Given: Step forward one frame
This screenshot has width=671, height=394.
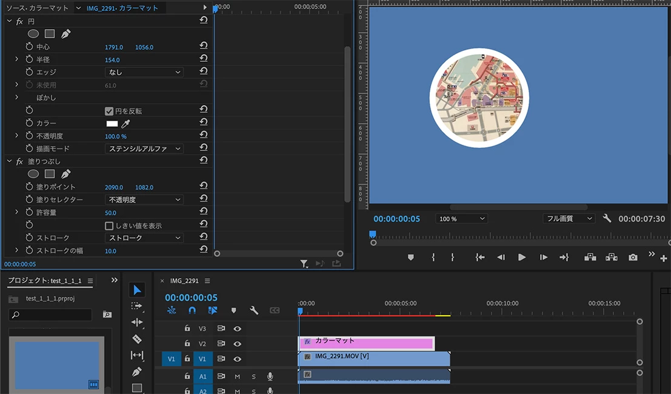Looking at the screenshot, I should click(544, 257).
